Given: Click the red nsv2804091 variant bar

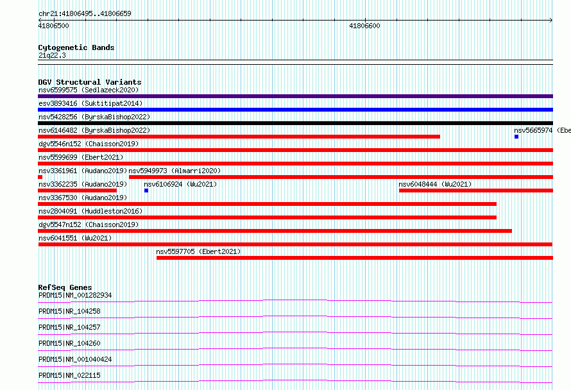Looking at the screenshot, I should pos(268,217).
